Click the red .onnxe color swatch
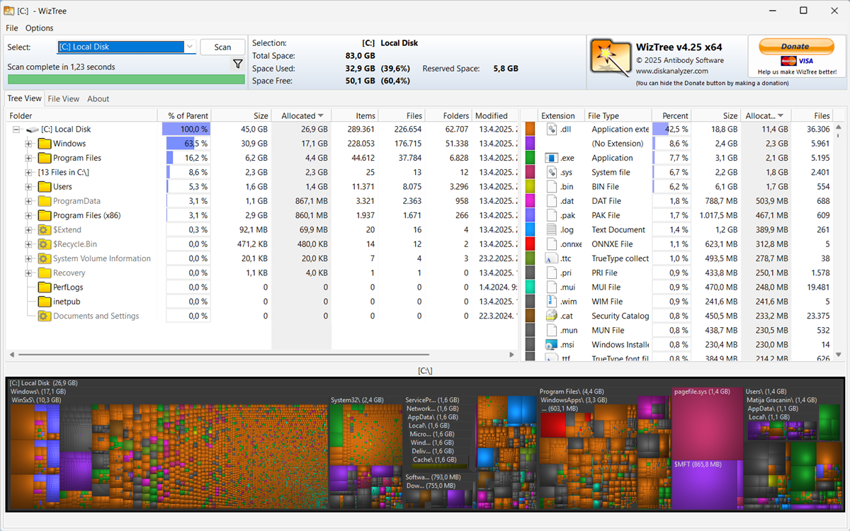Image resolution: width=850 pixels, height=531 pixels. pyautogui.click(x=530, y=244)
